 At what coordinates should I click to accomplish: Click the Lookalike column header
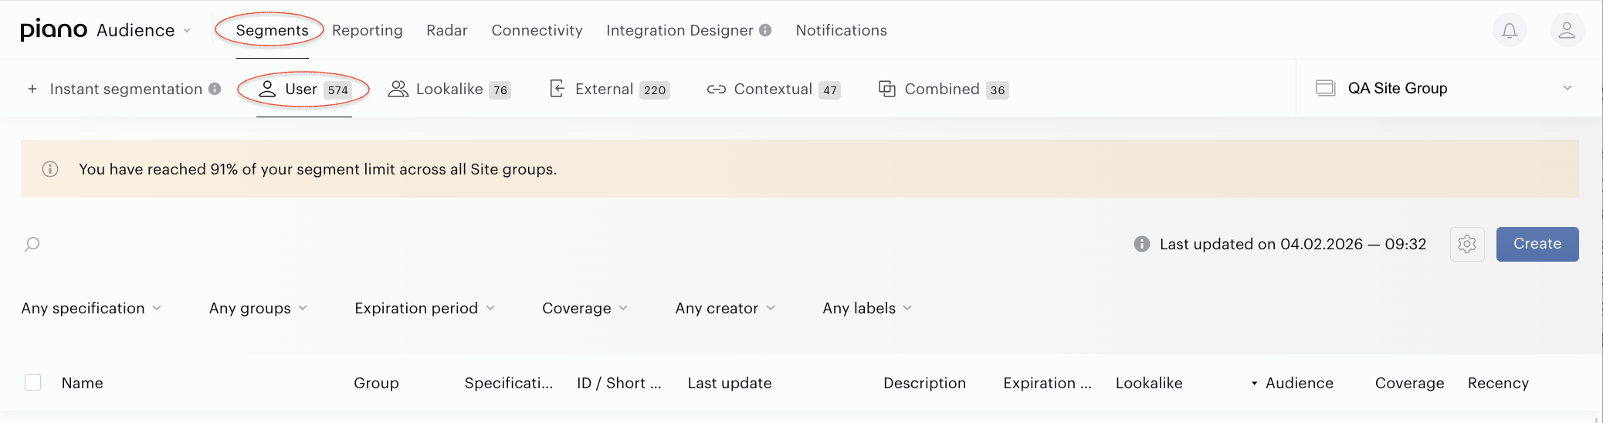(1149, 383)
